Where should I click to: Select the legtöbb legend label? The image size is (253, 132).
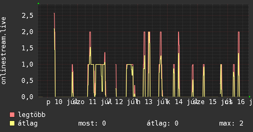click(x=32, y=115)
